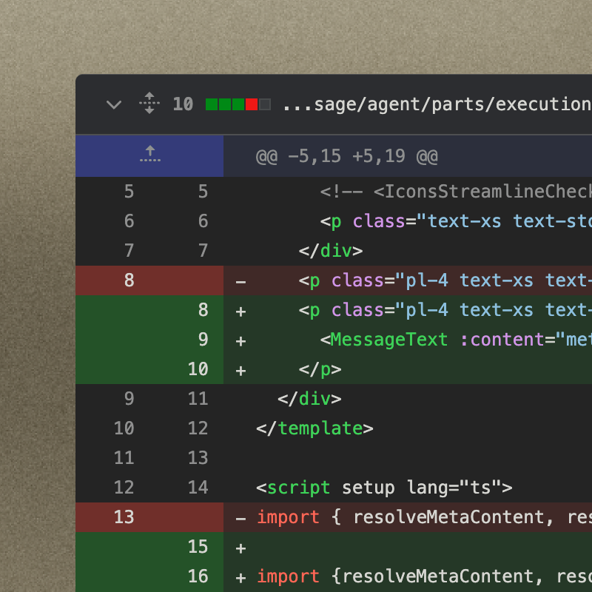Open the ...sage/agent/parts/execution file path link
This screenshot has height=592, width=592.
pyautogui.click(x=436, y=104)
